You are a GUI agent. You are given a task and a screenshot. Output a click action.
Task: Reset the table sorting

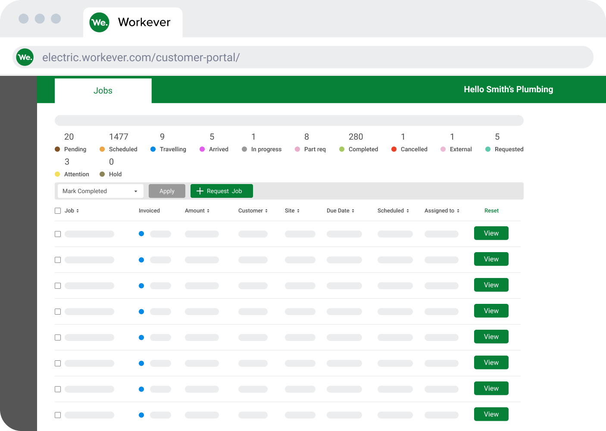pyautogui.click(x=491, y=210)
